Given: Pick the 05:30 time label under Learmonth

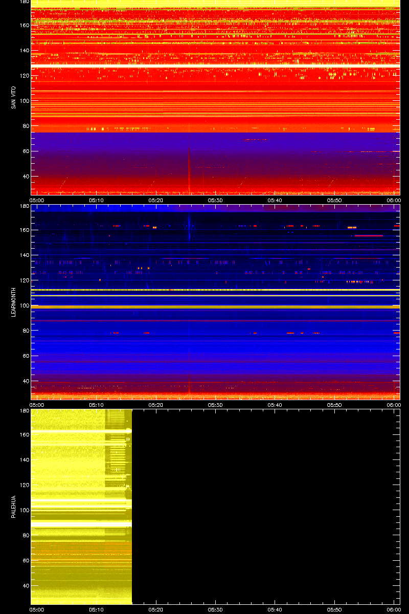Looking at the screenshot, I should coord(216,405).
